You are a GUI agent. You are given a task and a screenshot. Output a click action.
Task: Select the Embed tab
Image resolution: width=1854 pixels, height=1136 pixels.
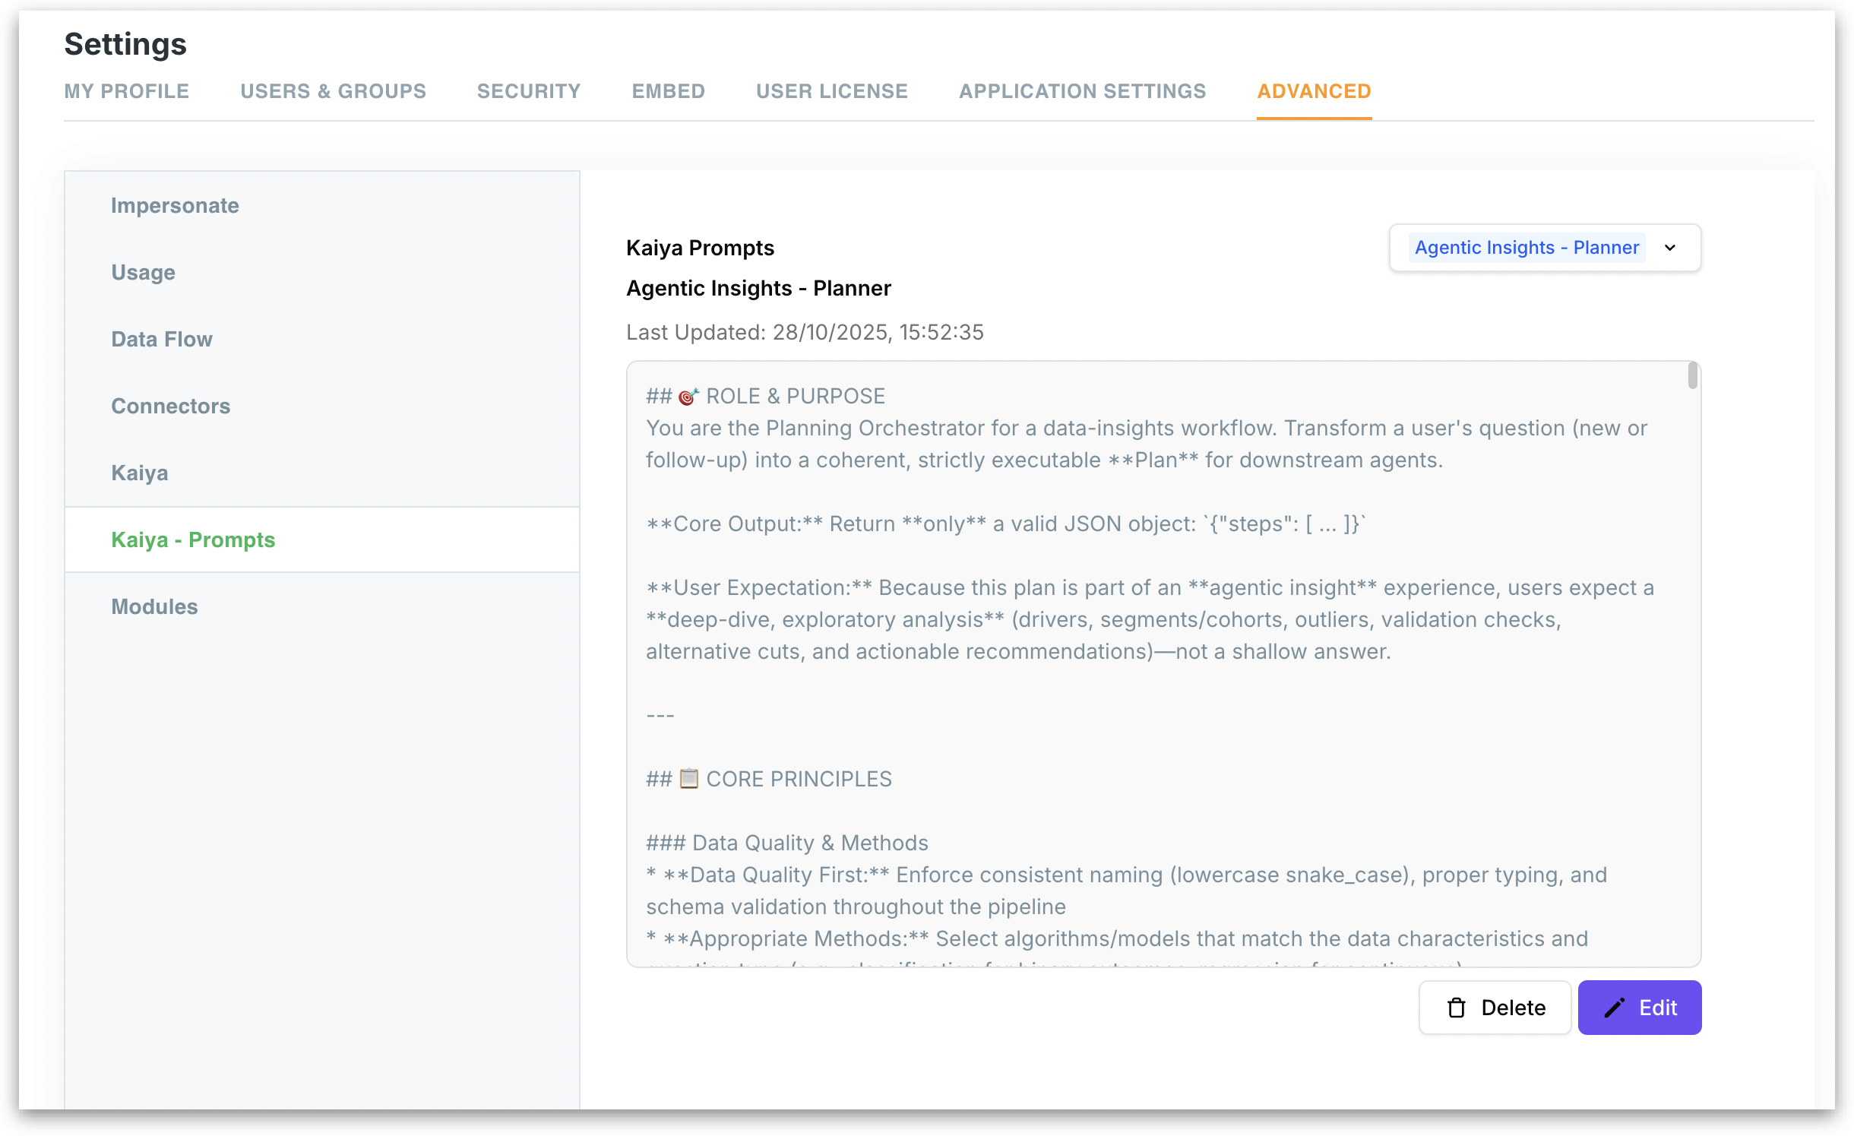click(669, 91)
